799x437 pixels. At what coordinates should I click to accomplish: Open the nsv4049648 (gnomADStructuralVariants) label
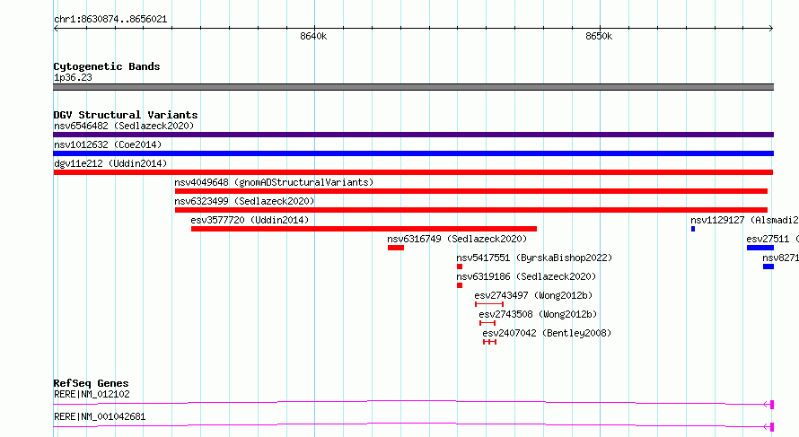click(x=274, y=182)
